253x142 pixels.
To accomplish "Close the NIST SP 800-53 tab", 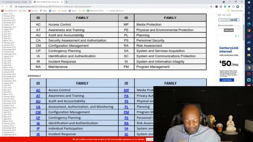I will click(x=62, y=2).
